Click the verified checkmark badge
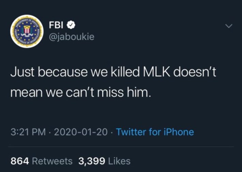The width and height of the screenshot is (242, 172). [71, 25]
